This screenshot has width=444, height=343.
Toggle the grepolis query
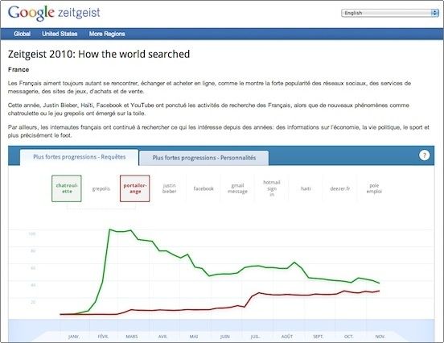(x=101, y=188)
